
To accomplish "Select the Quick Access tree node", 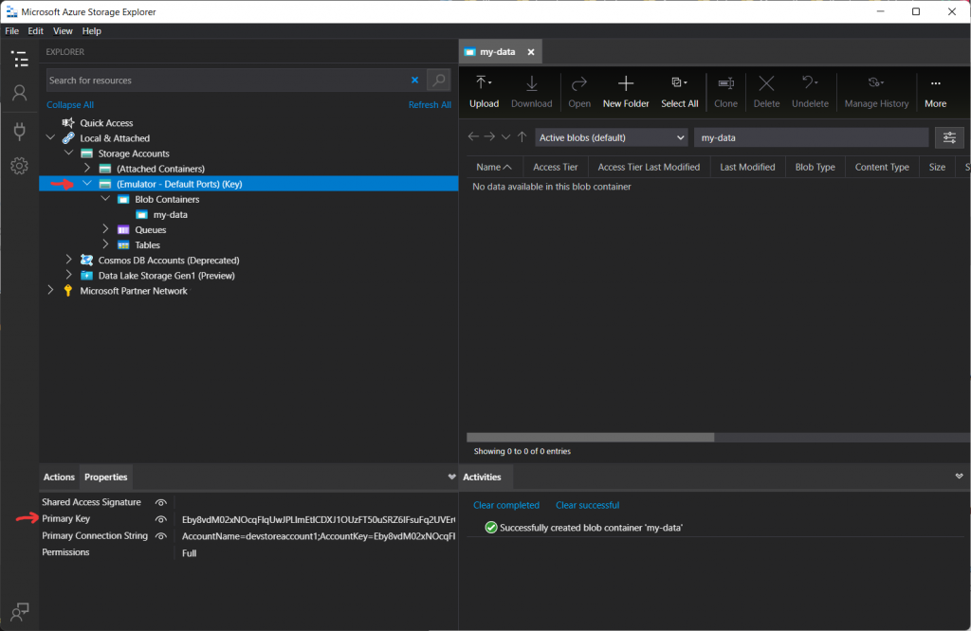I will coord(106,123).
